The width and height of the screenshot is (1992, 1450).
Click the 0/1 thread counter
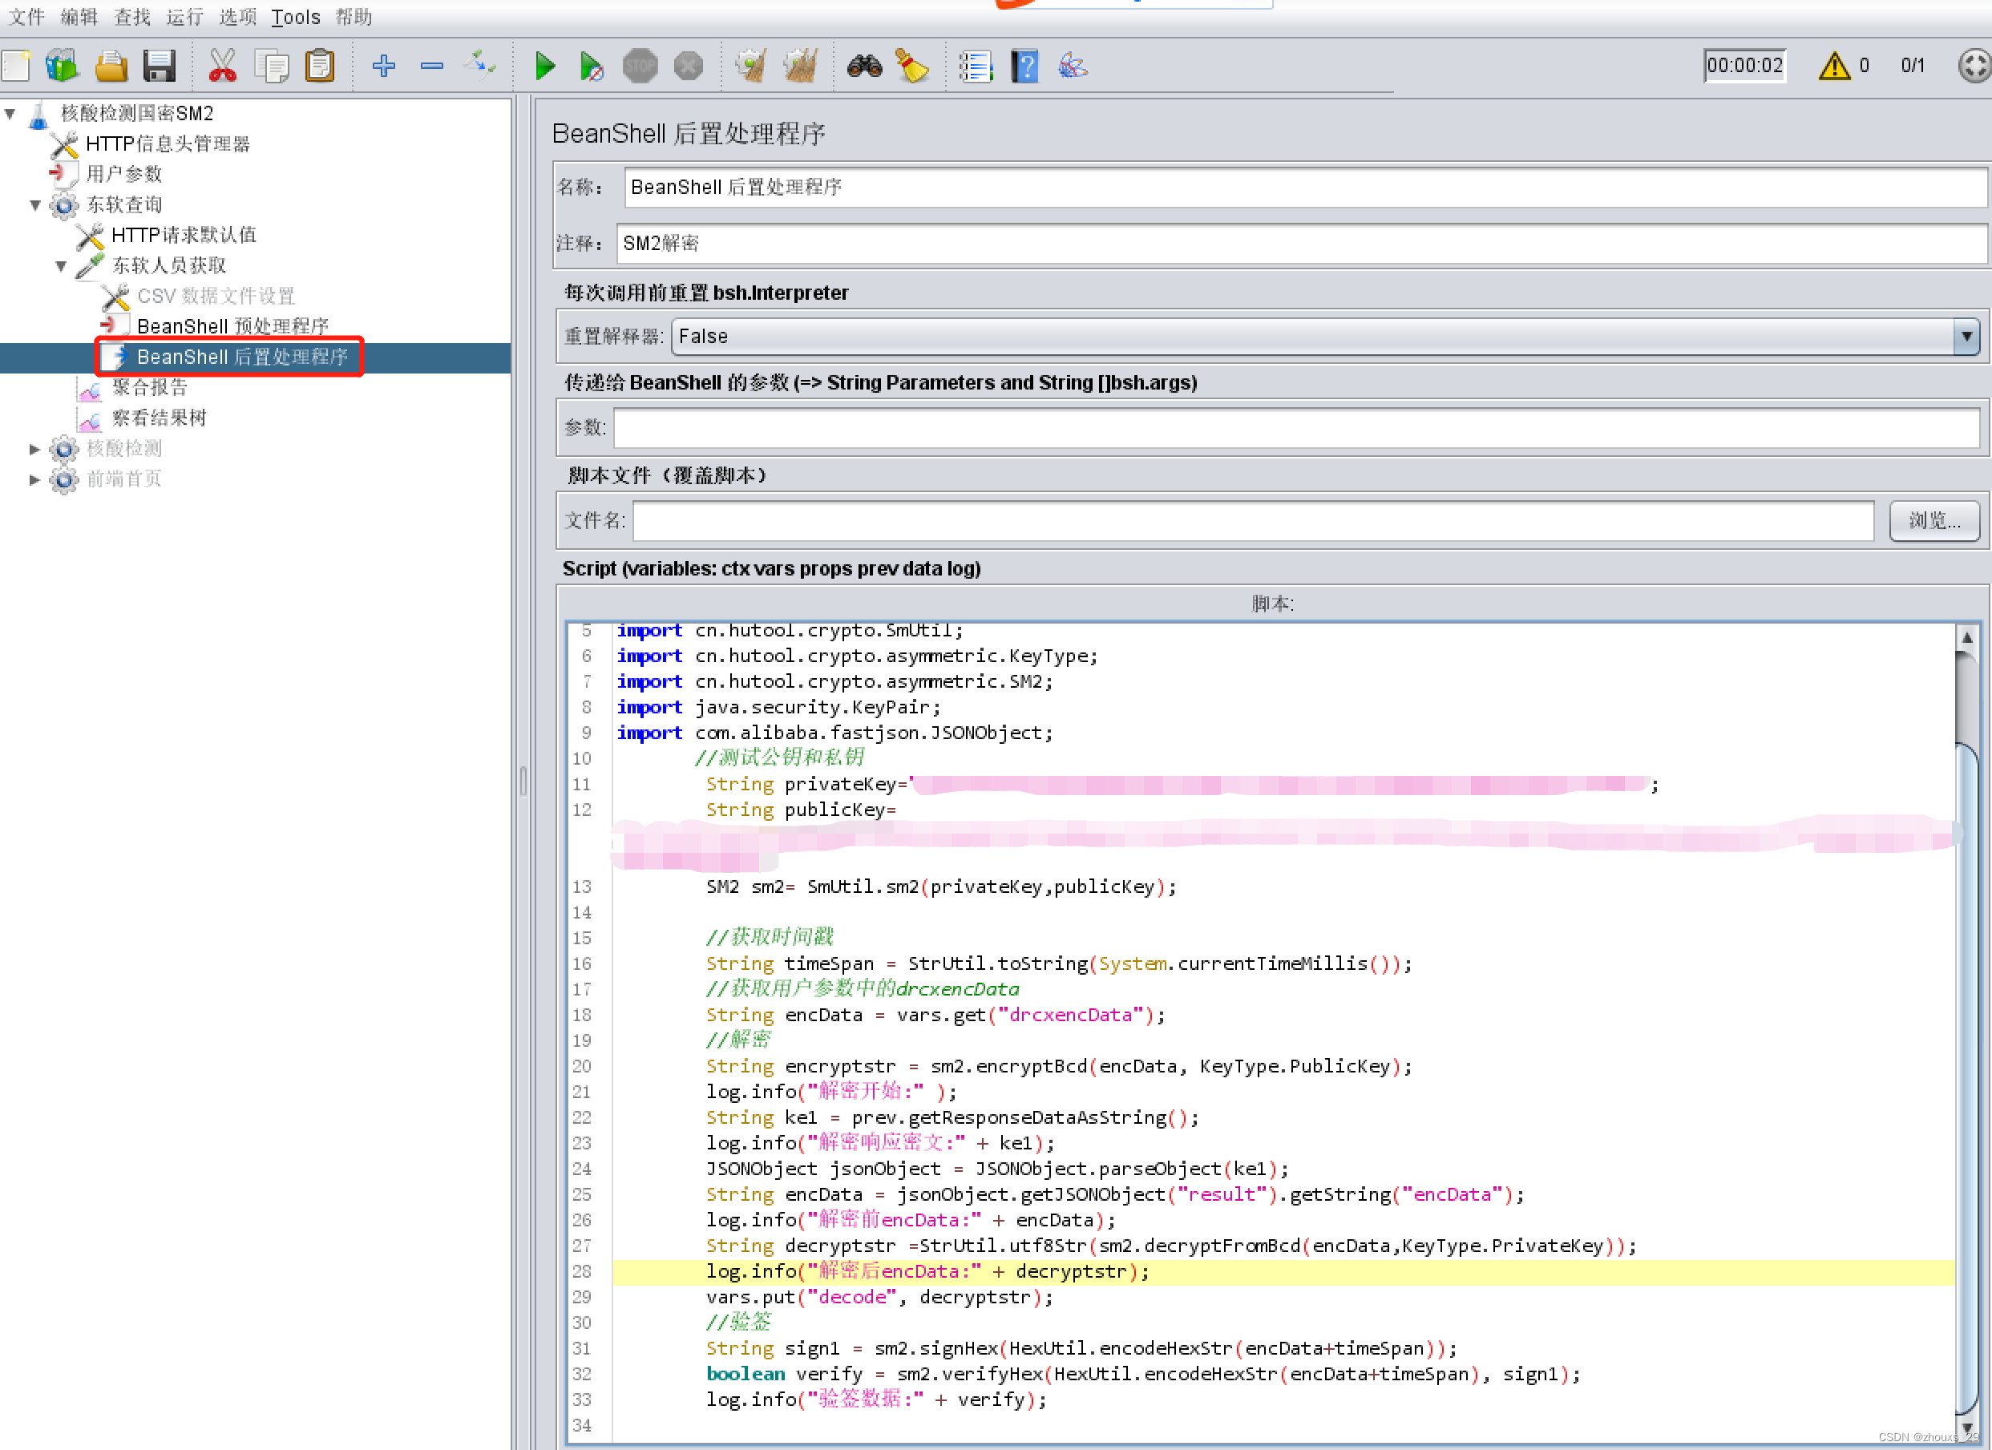pos(1912,66)
